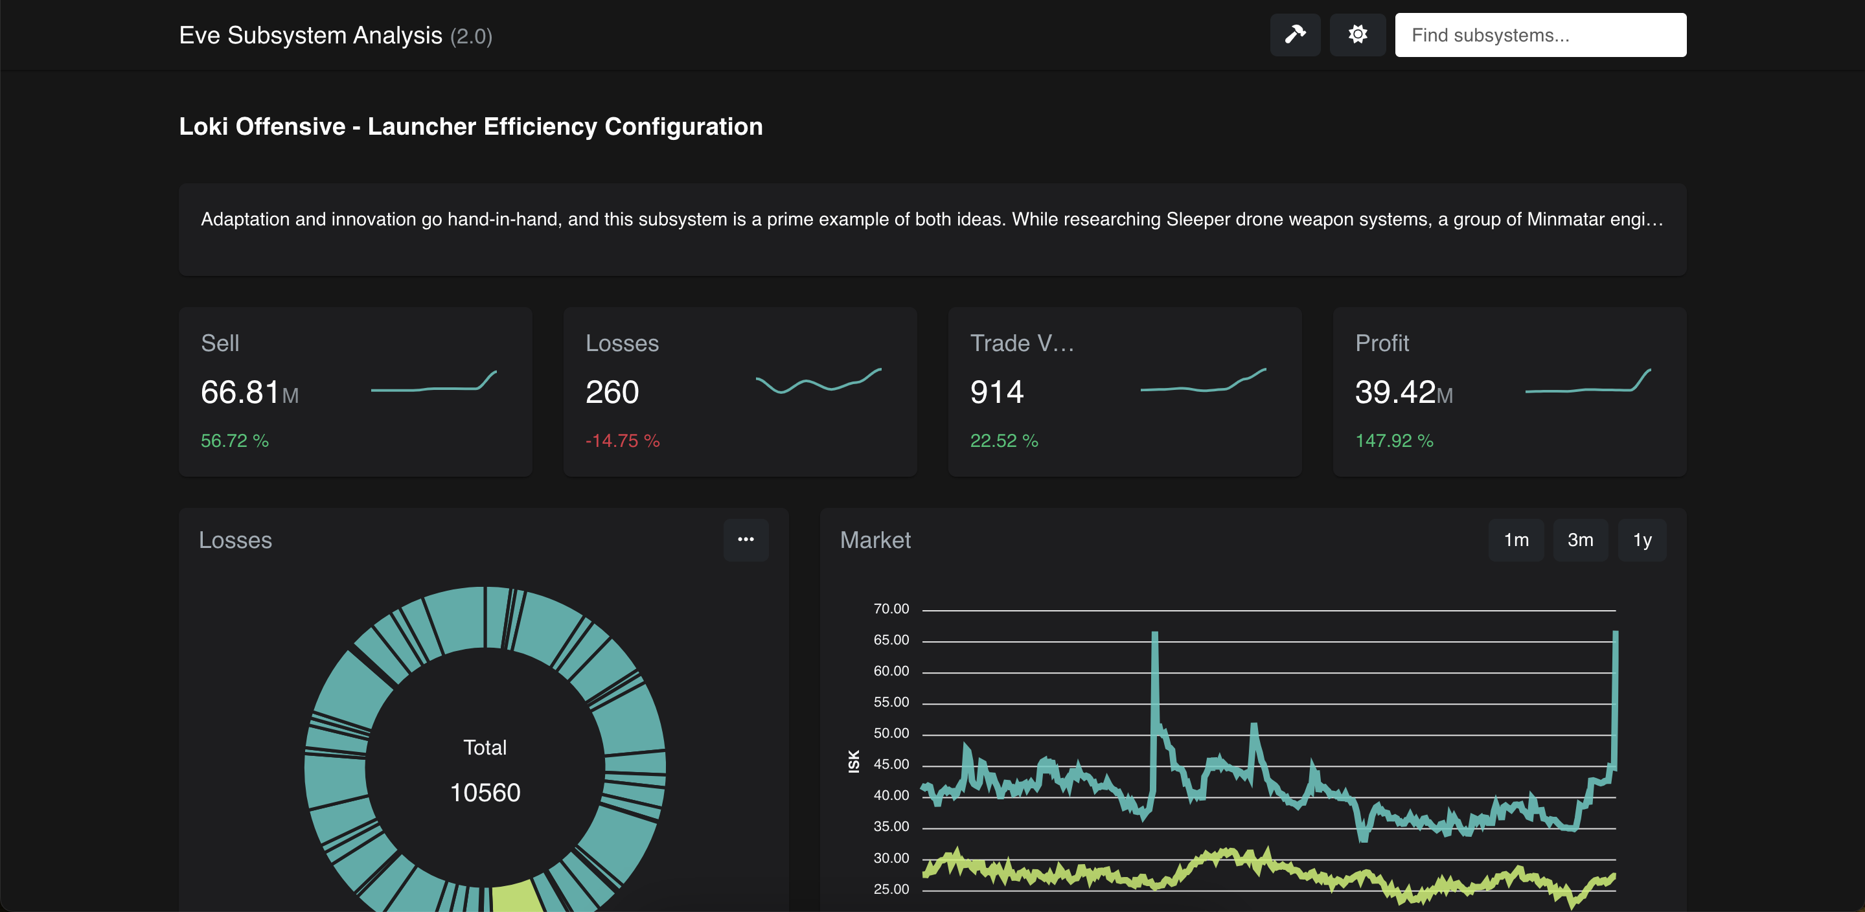This screenshot has width=1865, height=912.
Task: Click the Profit card title
Action: (x=1381, y=343)
